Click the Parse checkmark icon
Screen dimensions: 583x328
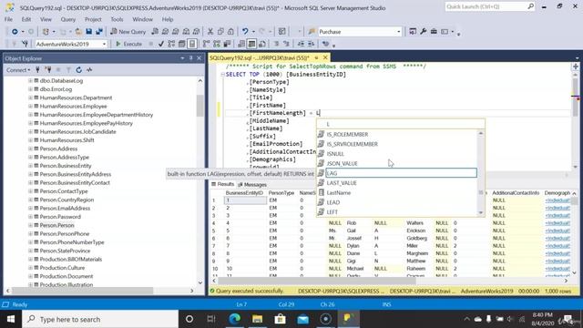click(161, 44)
